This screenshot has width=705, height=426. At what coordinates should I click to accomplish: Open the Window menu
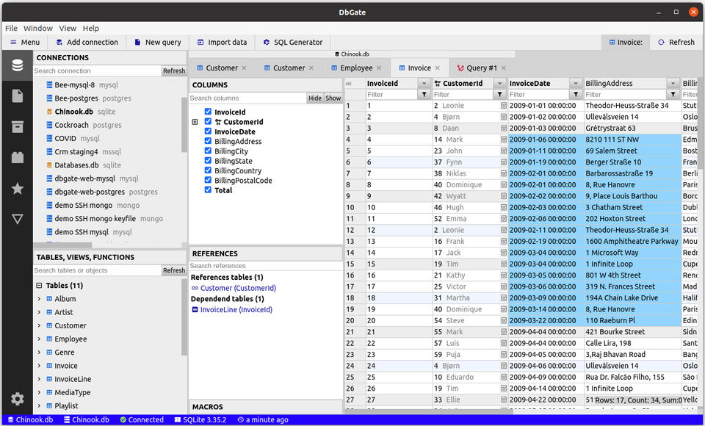coord(38,28)
